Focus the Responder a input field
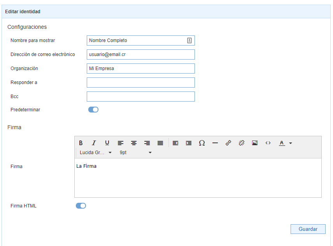 pyautogui.click(x=140, y=83)
